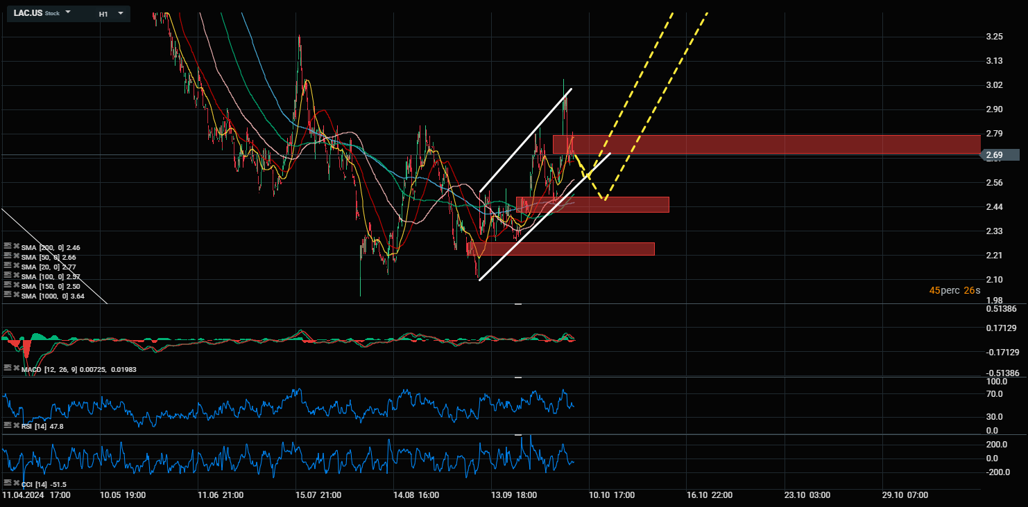Remove the SMA 50 indicator
The width and height of the screenshot is (1028, 507).
[16, 256]
